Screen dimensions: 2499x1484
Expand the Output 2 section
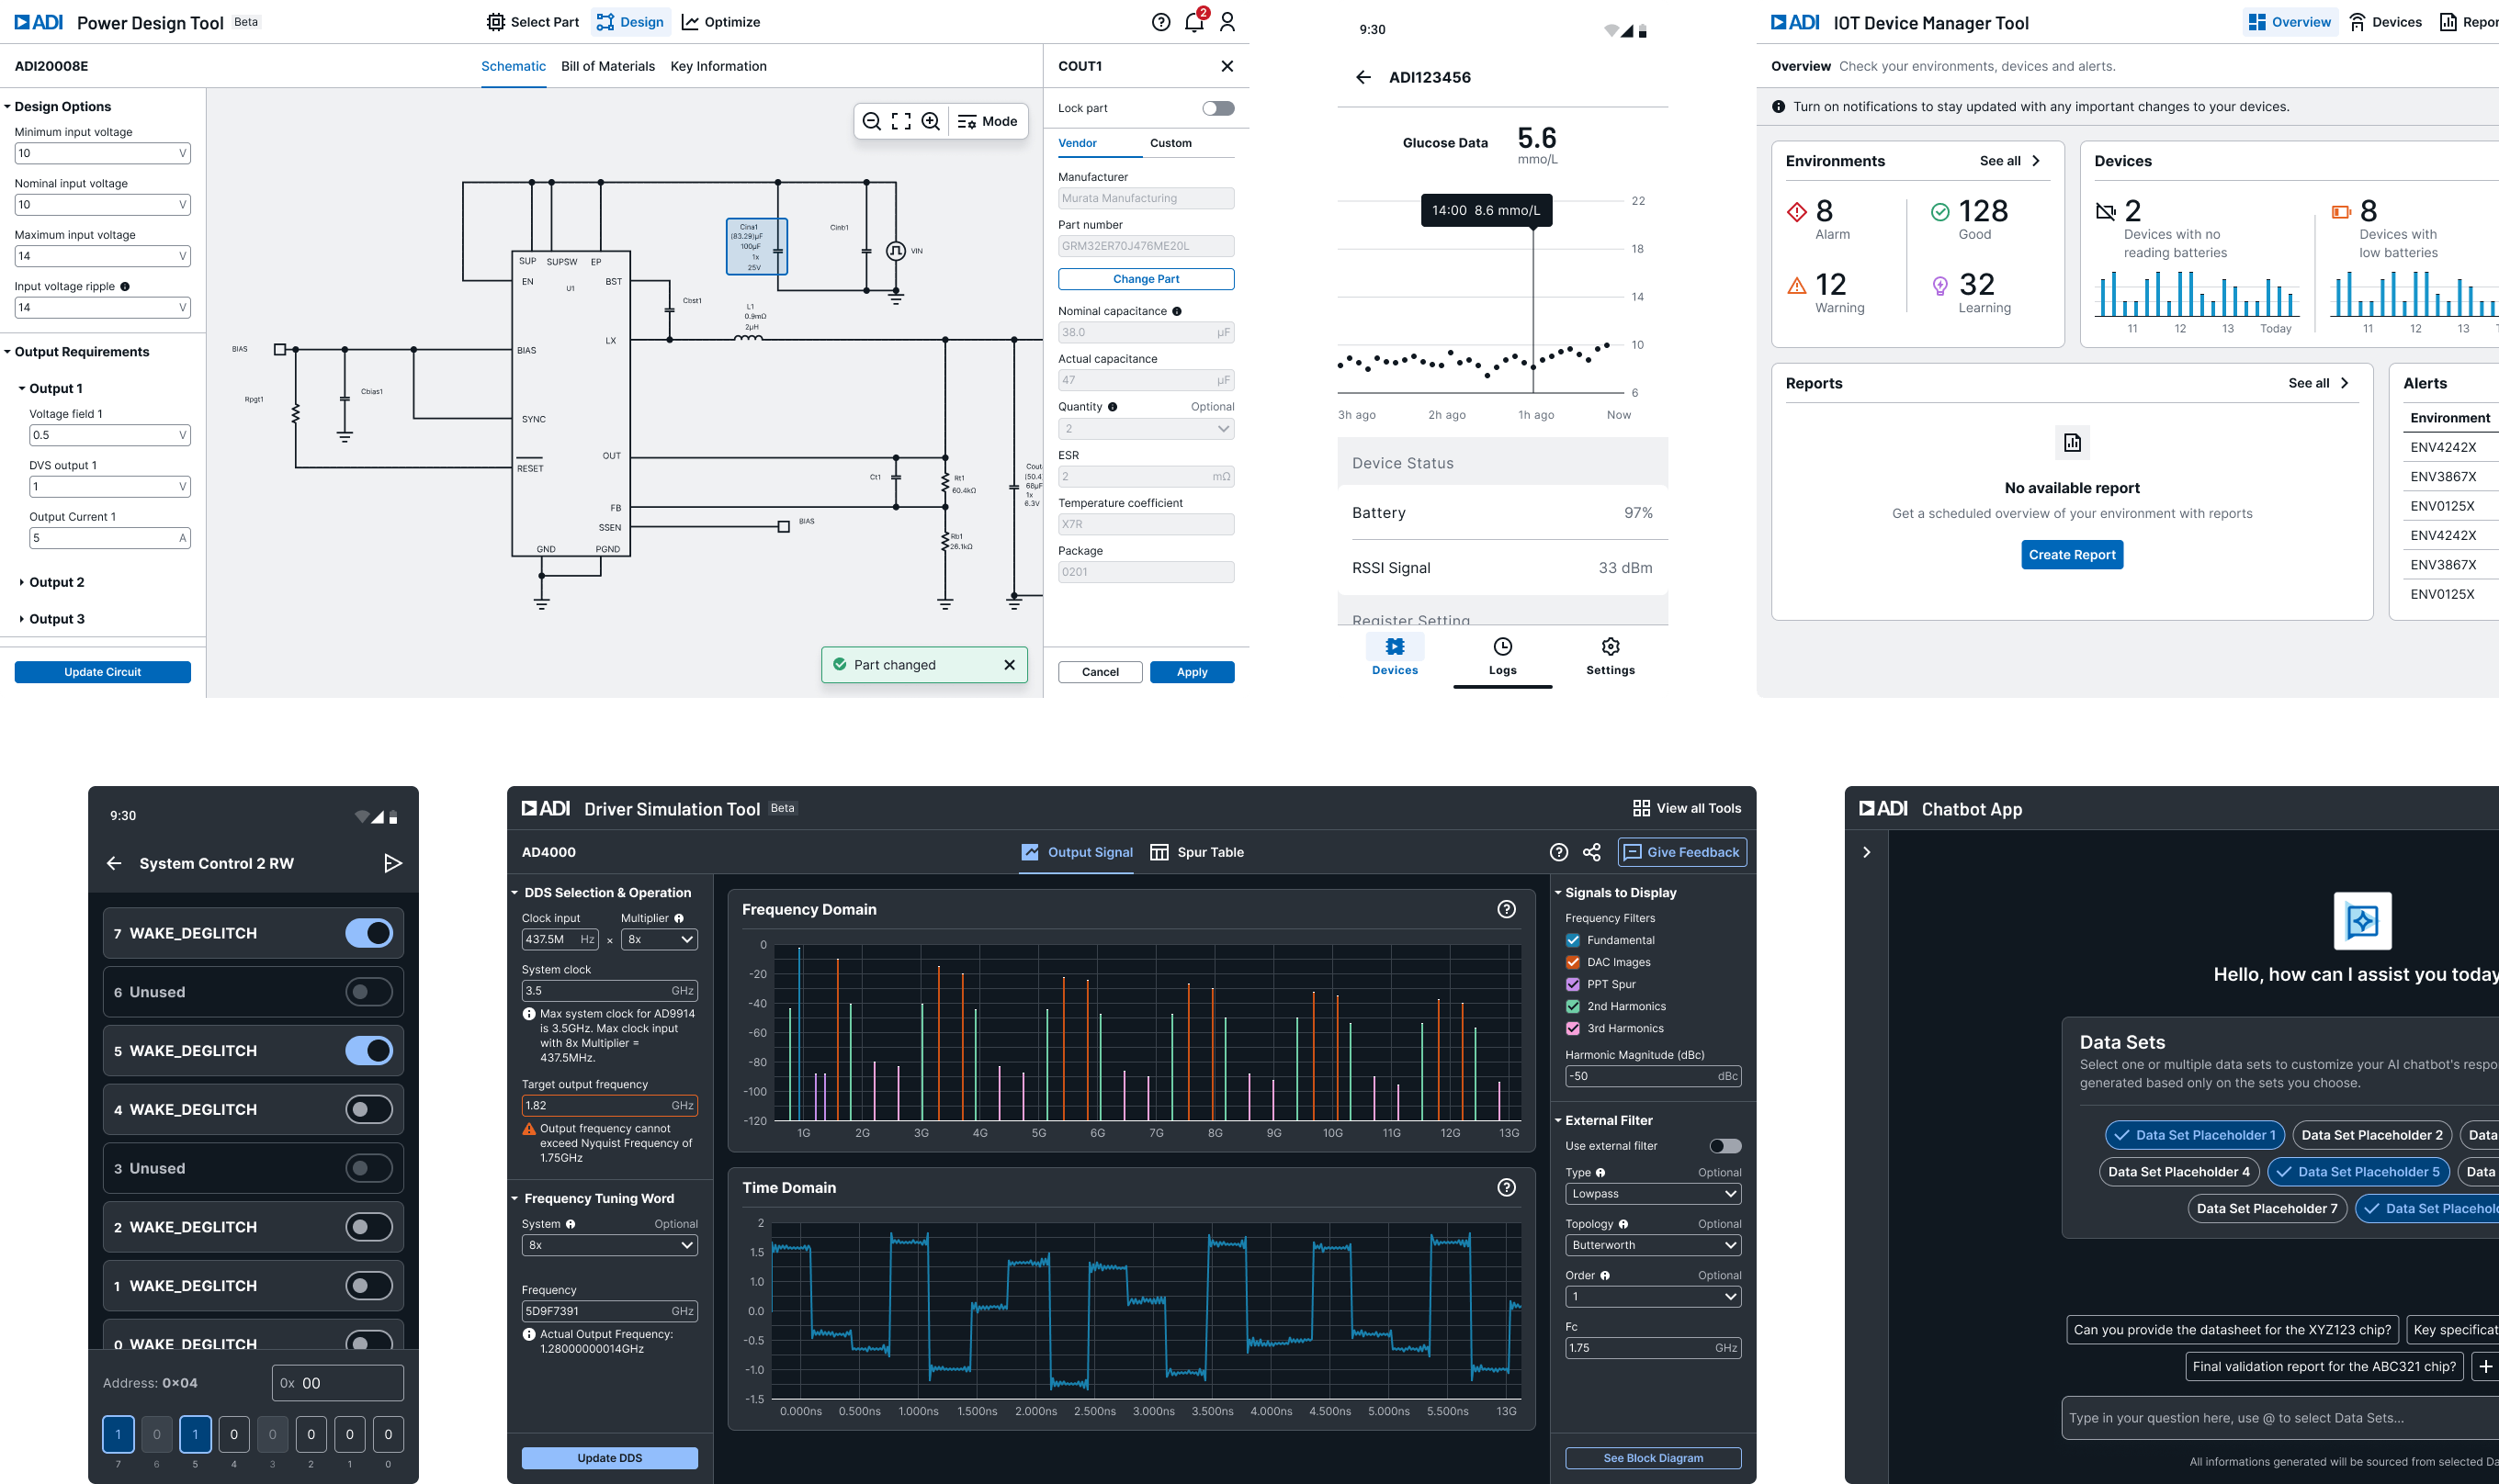tap(56, 582)
